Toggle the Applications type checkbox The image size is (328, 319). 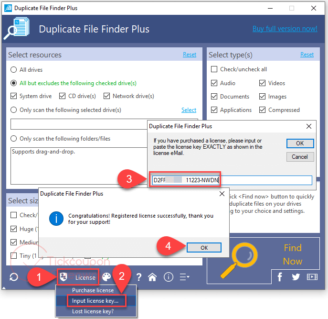pyautogui.click(x=214, y=110)
